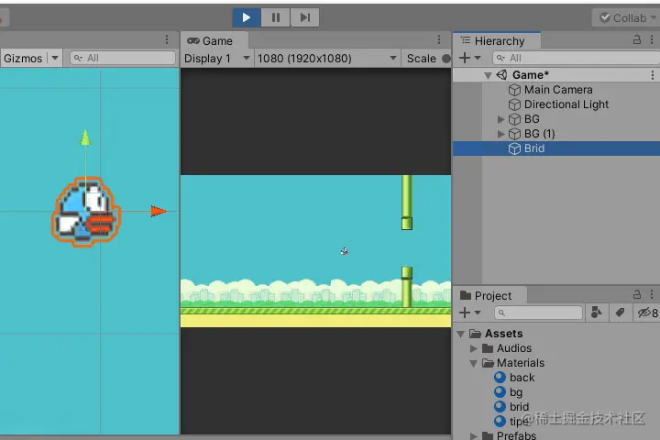Open the Collab dropdown
The image size is (660, 440).
[628, 17]
